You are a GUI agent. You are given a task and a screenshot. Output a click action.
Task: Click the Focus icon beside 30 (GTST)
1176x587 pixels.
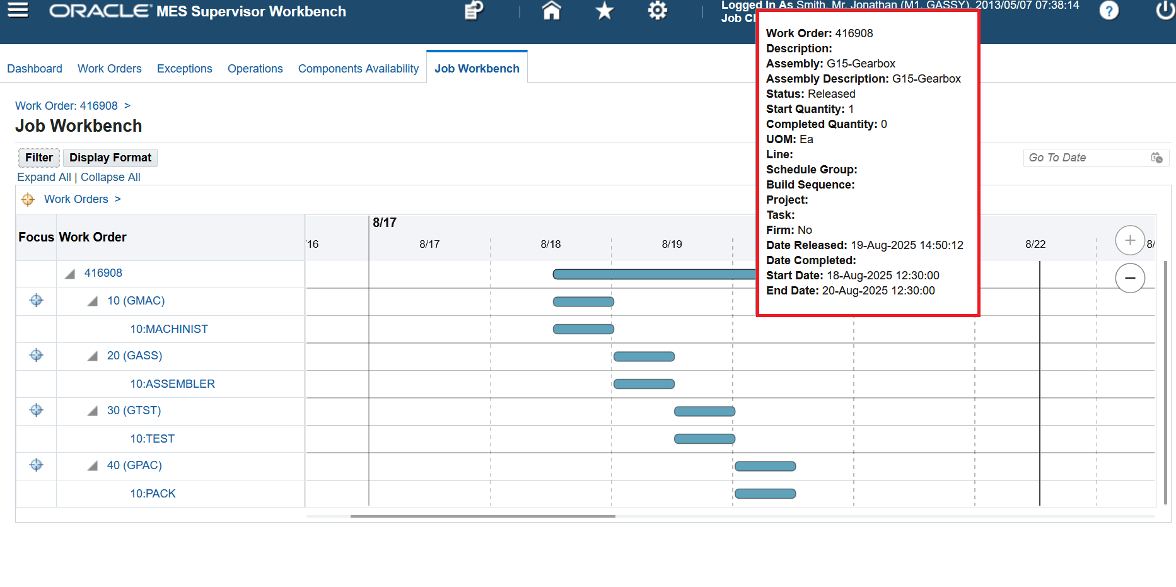coord(36,410)
